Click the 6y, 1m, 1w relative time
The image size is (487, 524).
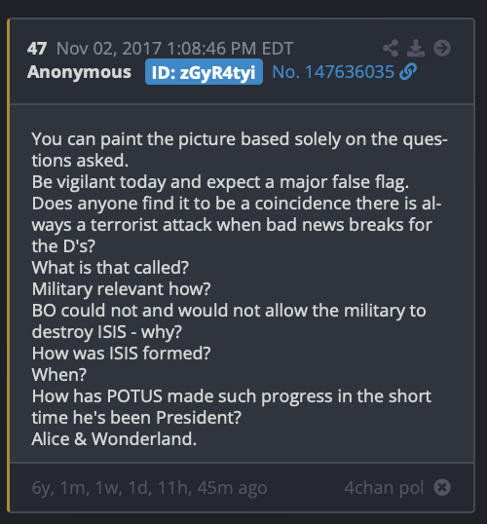[x=149, y=488]
